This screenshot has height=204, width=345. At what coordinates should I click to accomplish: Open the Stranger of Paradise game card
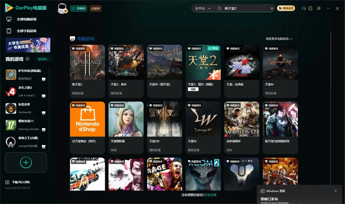tap(126, 174)
